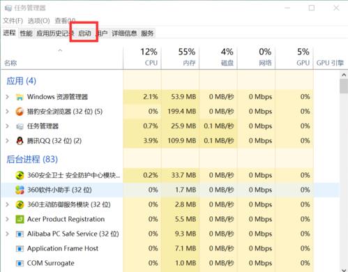
Task: Click the 9.3 MB memory cell
Action: 186,234
